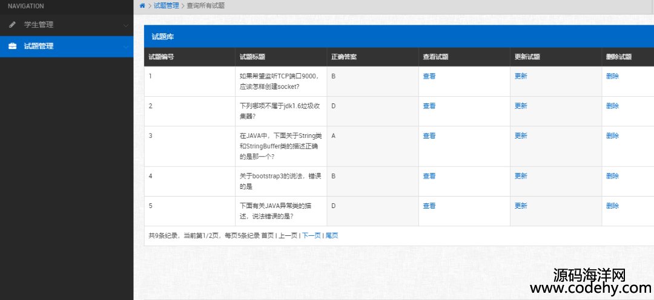This screenshot has height=300, width=654.
Task: Select the 试题管理 menu item
Action: tap(67, 46)
